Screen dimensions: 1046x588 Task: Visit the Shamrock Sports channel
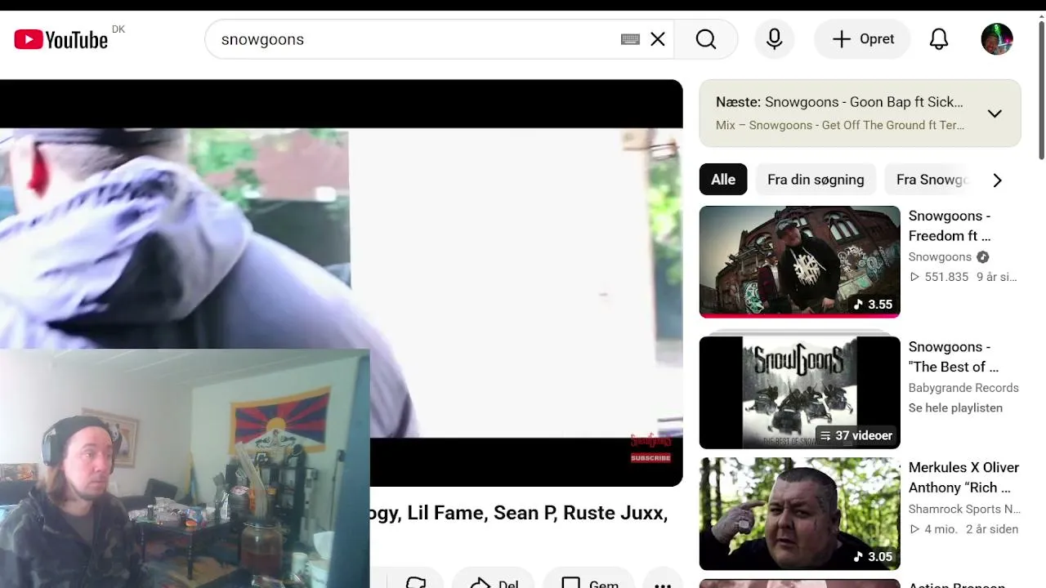(964, 509)
